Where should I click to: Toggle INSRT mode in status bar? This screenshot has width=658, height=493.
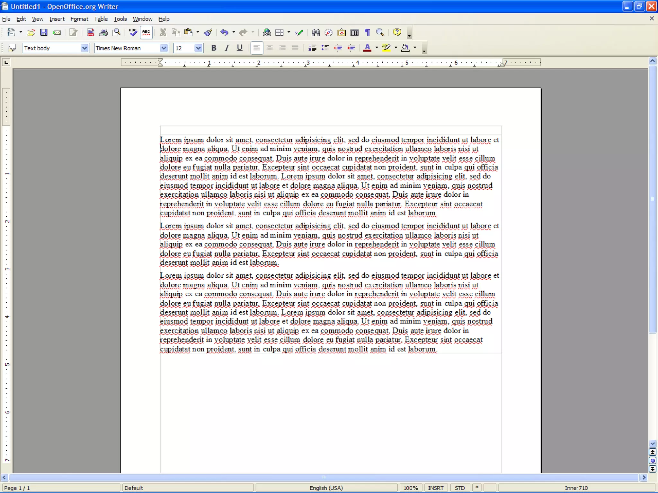click(435, 488)
